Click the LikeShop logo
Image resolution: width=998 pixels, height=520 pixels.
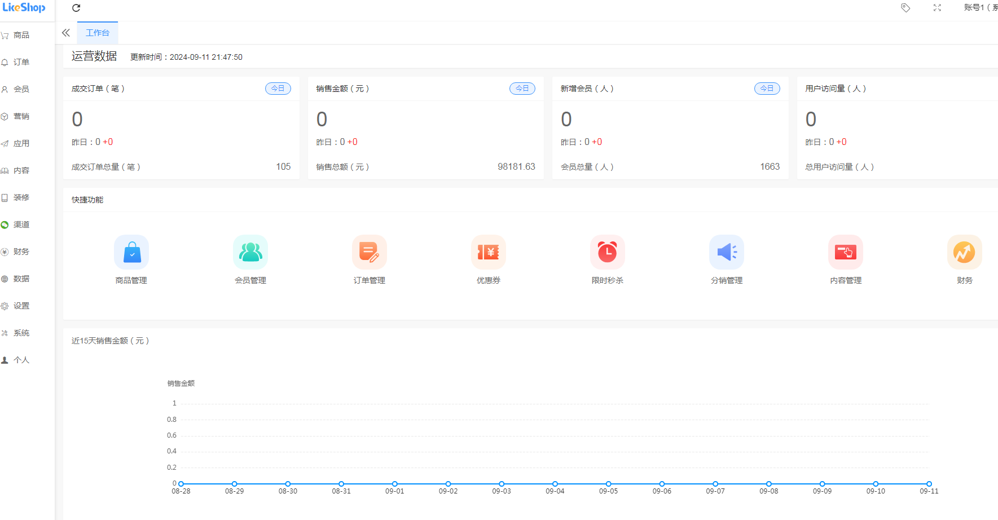click(25, 8)
